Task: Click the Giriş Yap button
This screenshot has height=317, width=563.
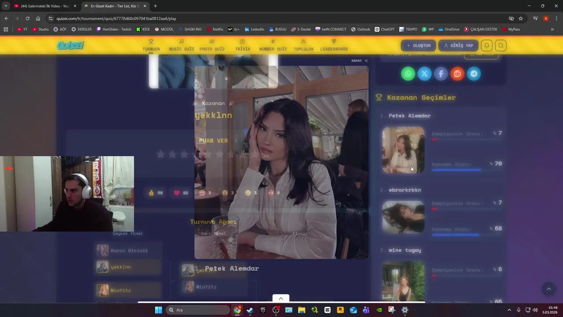Action: 458,45
